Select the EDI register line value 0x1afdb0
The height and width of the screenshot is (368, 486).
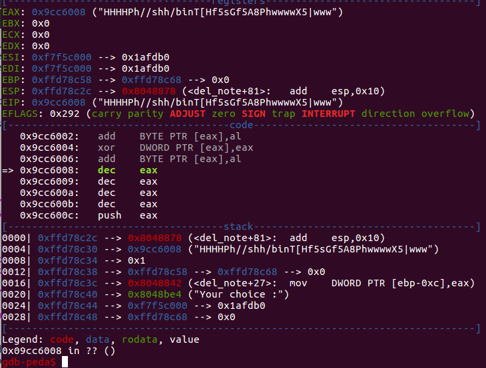point(145,68)
